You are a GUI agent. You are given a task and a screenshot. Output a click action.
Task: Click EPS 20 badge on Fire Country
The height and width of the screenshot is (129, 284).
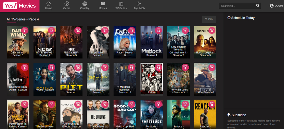click(78, 31)
